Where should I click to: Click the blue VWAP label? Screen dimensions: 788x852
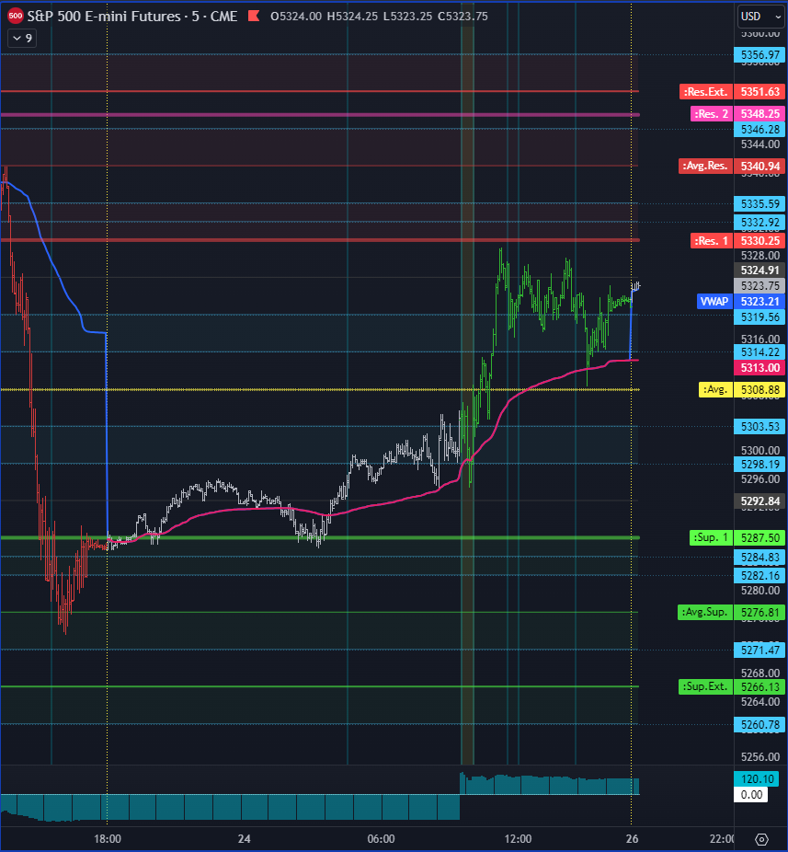coord(714,302)
